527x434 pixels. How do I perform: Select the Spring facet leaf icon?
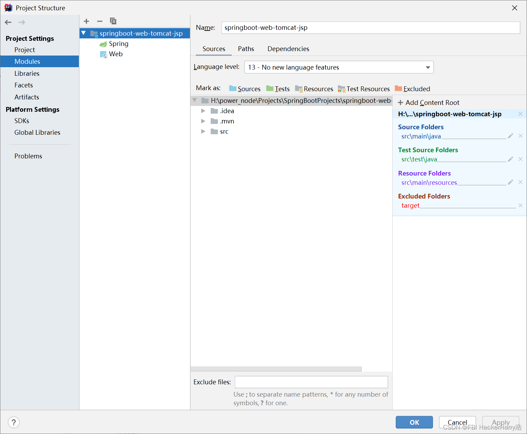(103, 44)
